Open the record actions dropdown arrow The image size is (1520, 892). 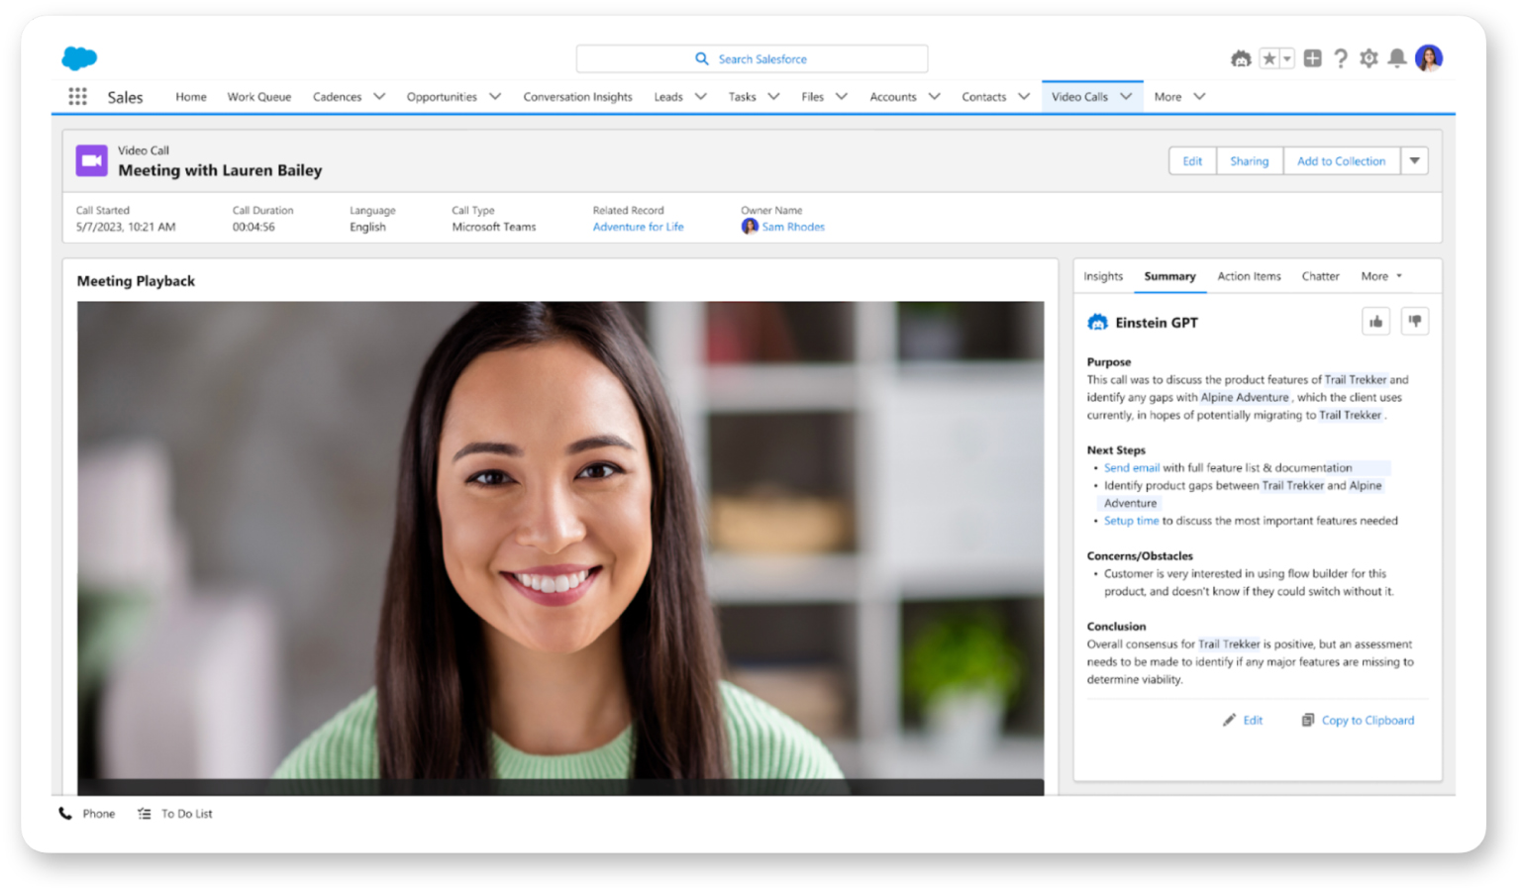point(1414,161)
